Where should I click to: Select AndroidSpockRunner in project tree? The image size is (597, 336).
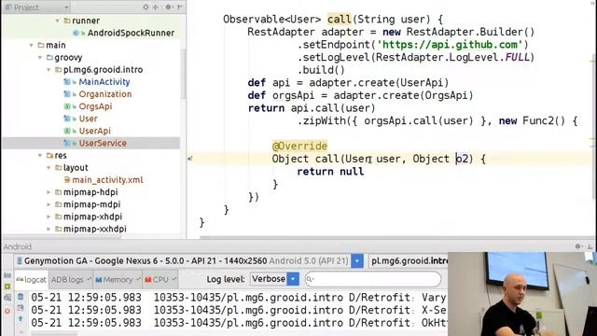tap(131, 33)
